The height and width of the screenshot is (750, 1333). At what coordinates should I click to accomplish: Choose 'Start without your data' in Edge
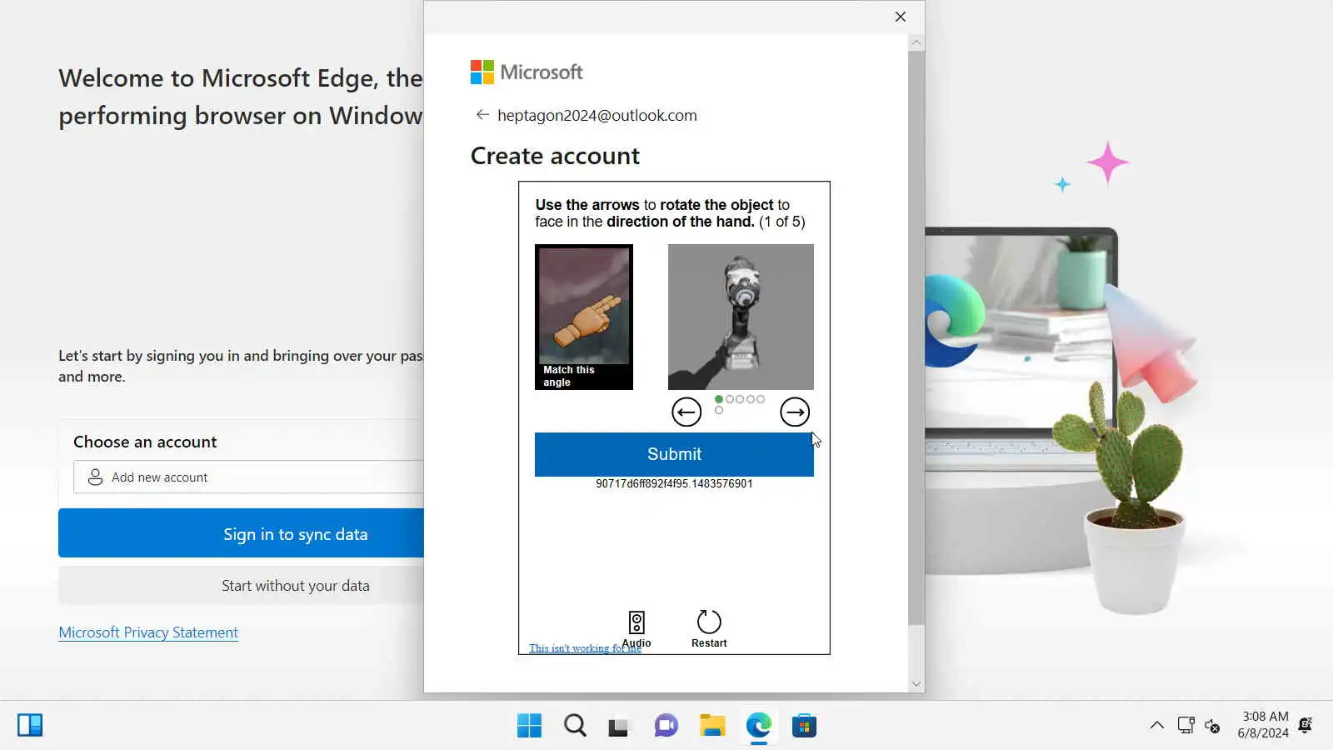[241, 586]
